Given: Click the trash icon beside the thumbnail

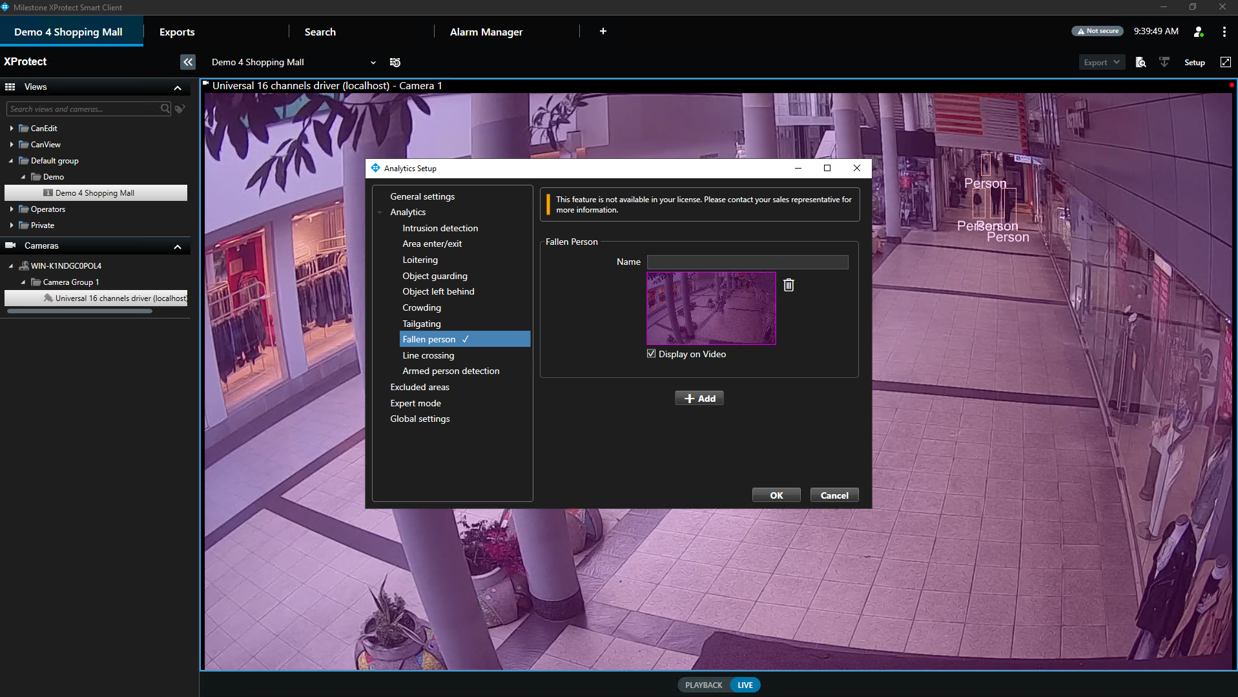Looking at the screenshot, I should [789, 285].
